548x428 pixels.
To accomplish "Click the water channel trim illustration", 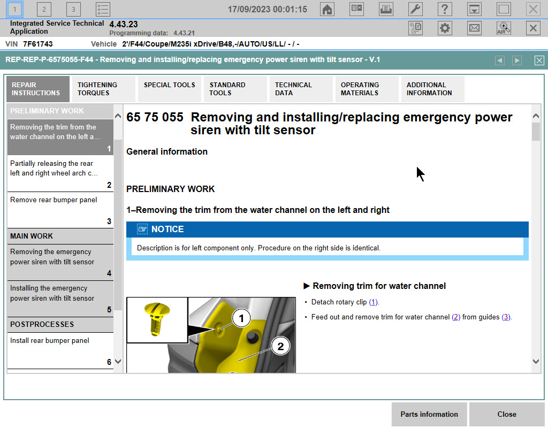I will pyautogui.click(x=211, y=335).
